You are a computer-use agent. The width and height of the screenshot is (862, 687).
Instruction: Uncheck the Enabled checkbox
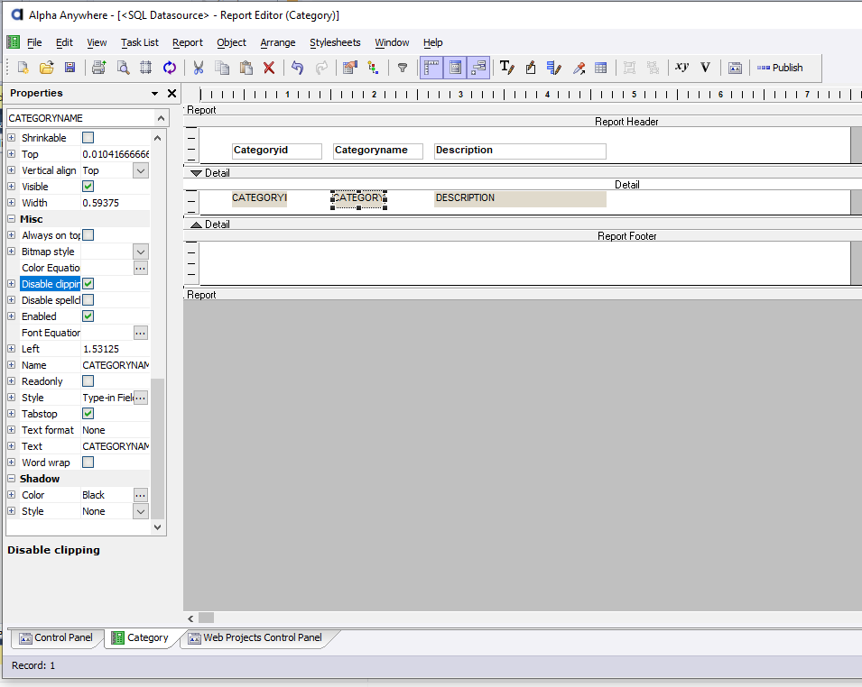[x=88, y=316]
